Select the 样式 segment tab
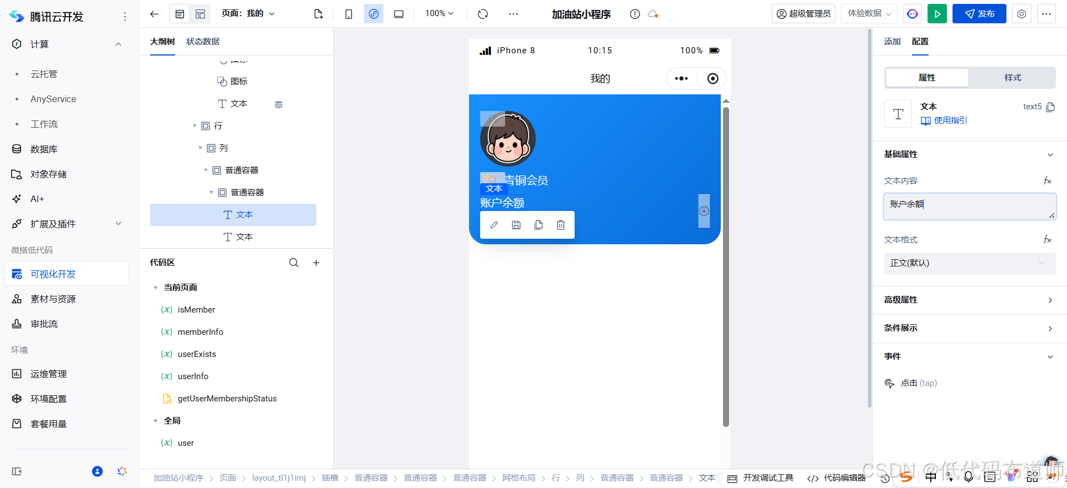Image resolution: width=1067 pixels, height=488 pixels. coord(1013,78)
